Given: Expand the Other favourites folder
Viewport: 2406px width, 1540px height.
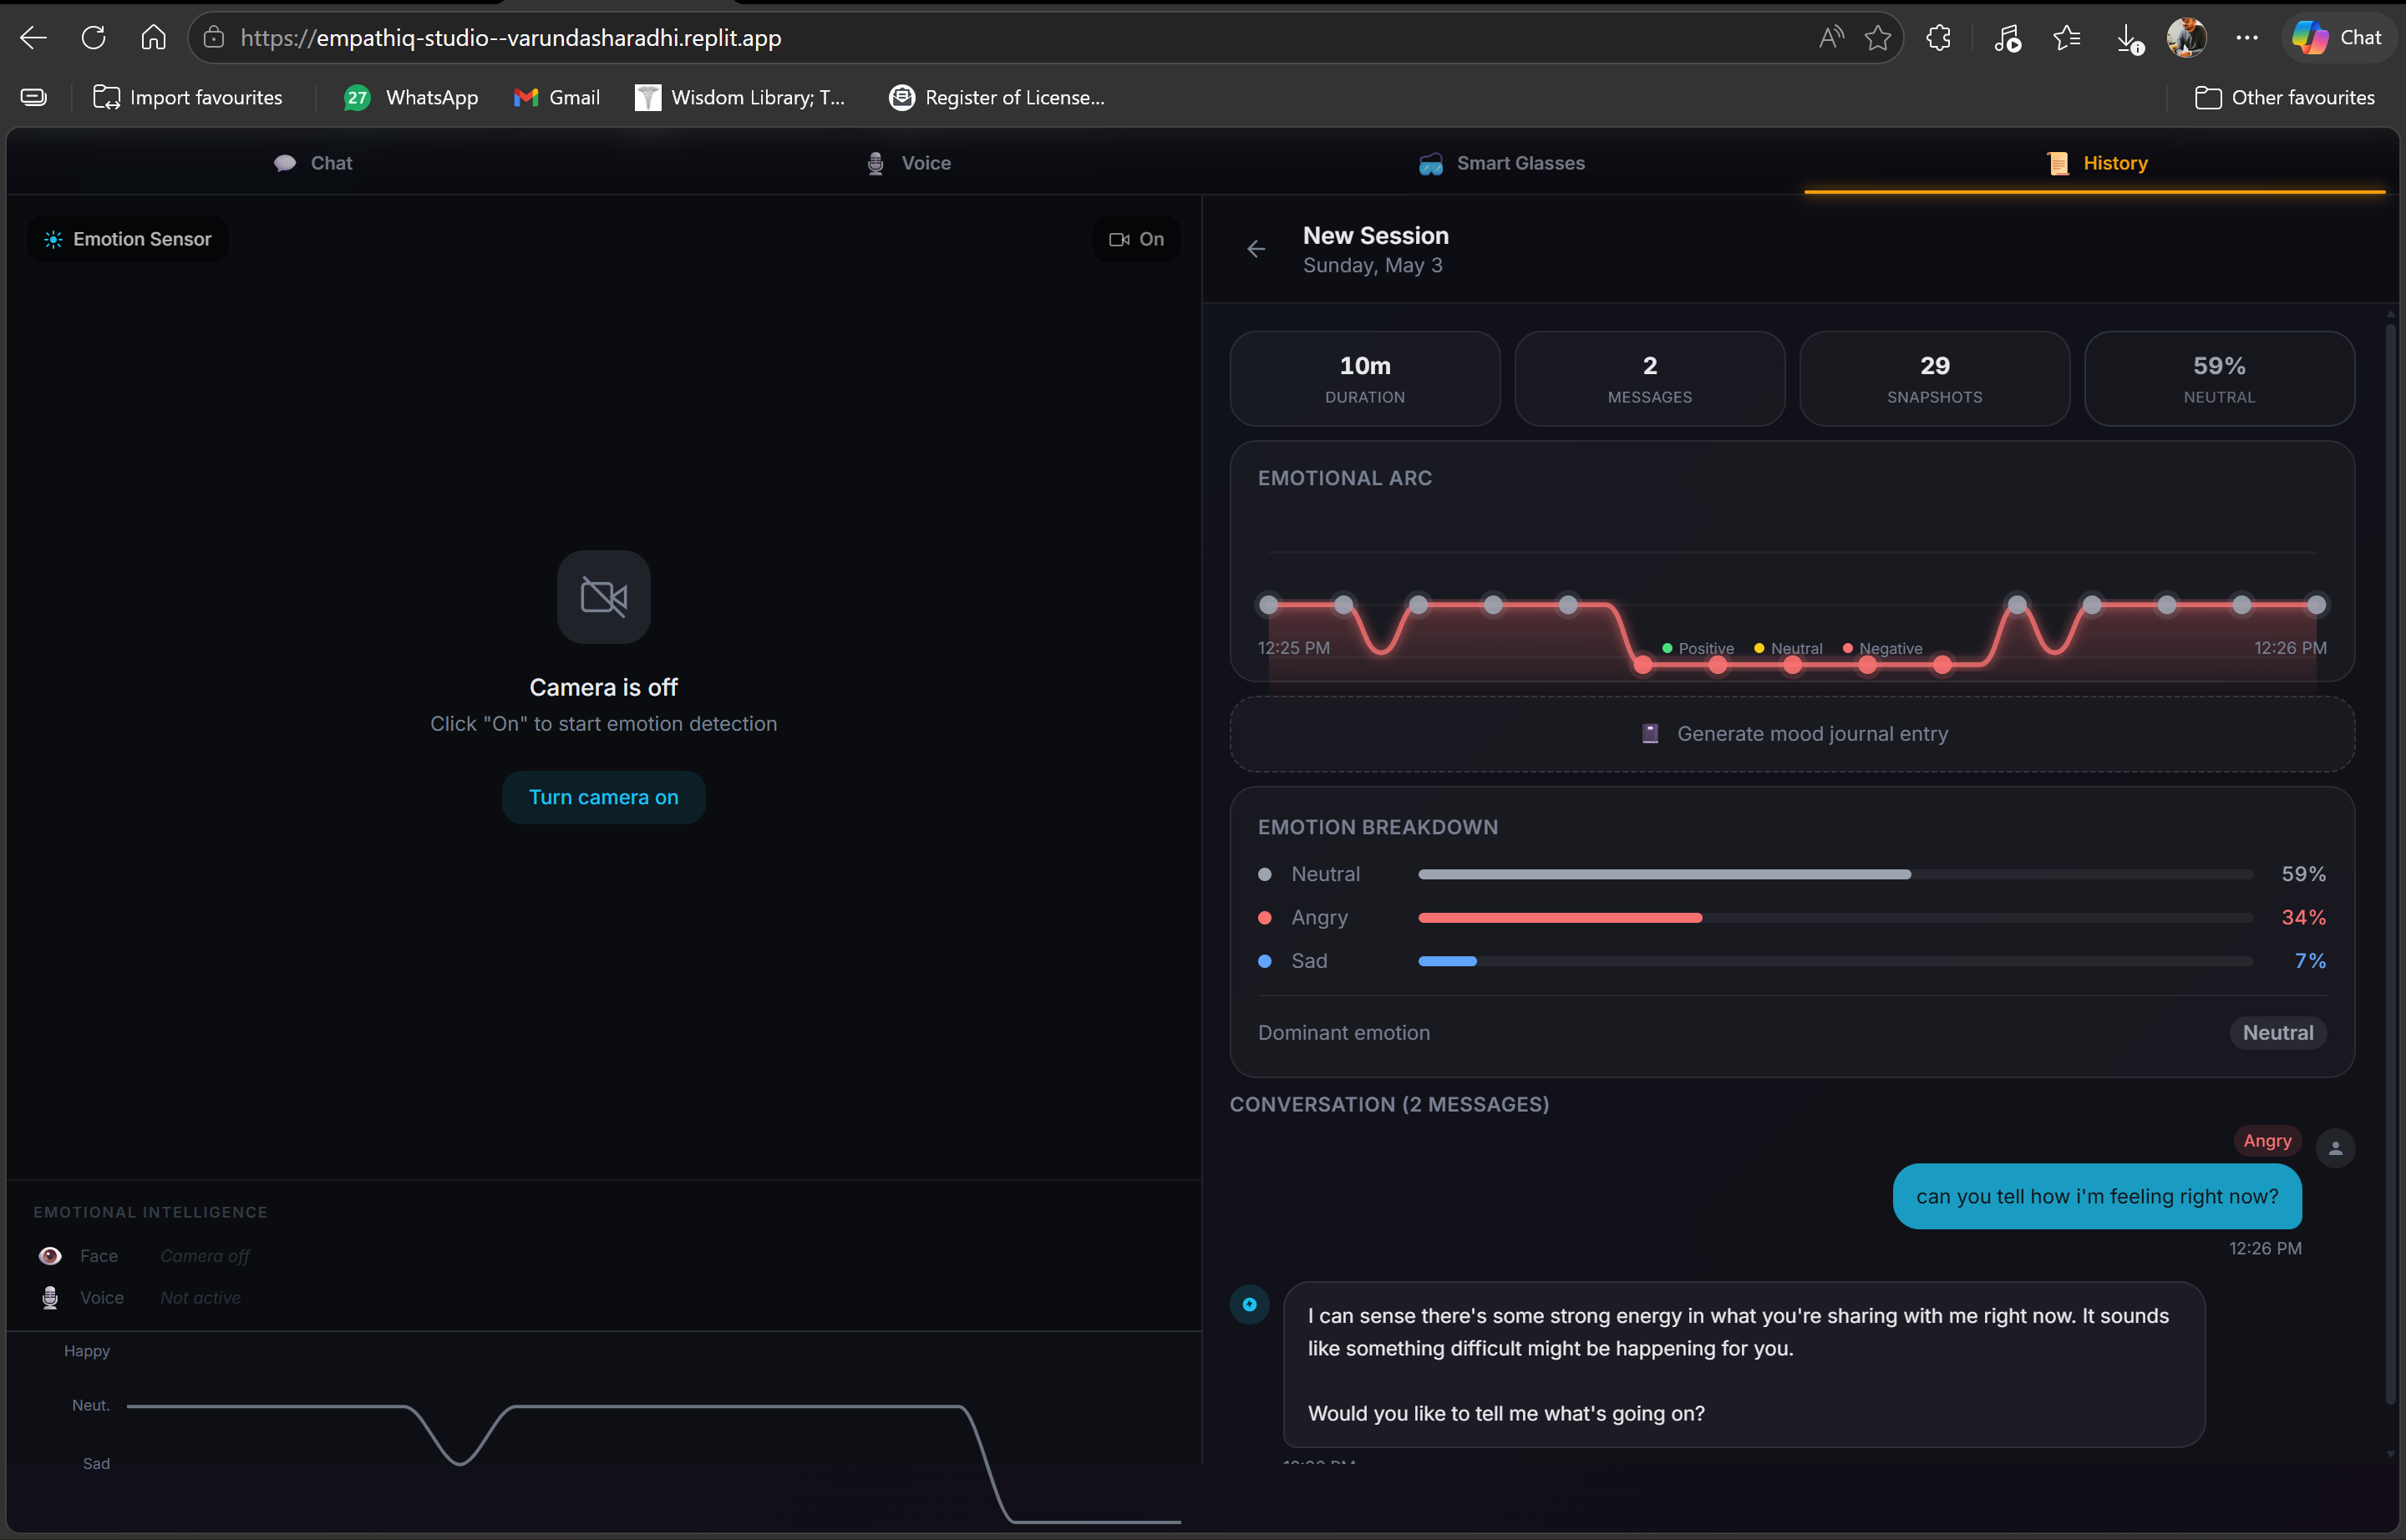Looking at the screenshot, I should (2284, 97).
